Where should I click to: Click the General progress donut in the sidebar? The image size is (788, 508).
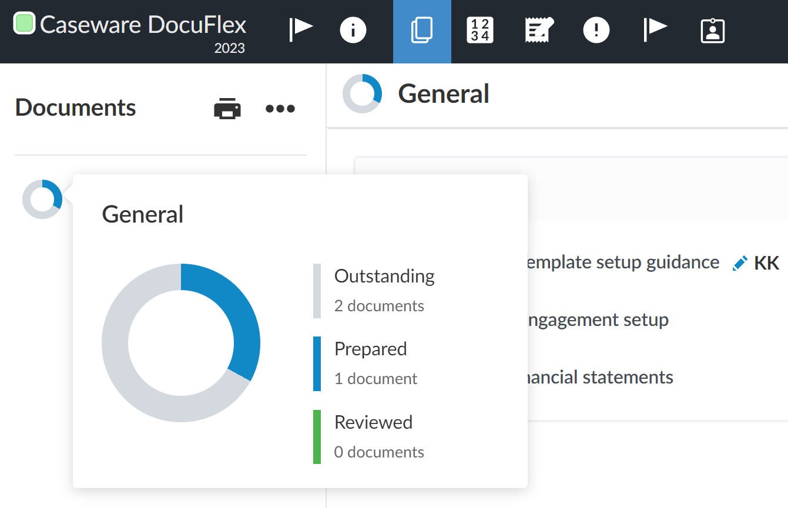42,199
